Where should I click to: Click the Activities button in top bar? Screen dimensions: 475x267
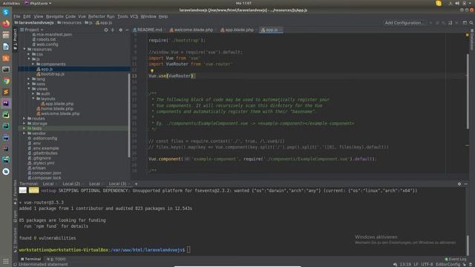[x=11, y=3]
